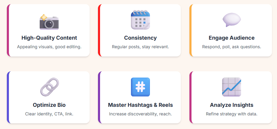The image size is (277, 129).
Task: Click the camera icon with sparkle
Action: (x=49, y=21)
